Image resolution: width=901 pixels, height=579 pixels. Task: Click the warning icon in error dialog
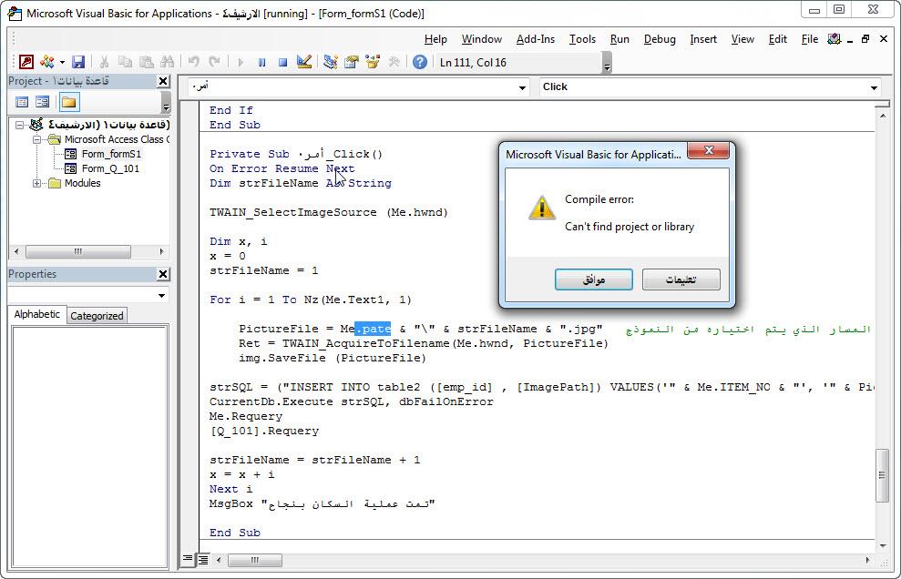541,208
